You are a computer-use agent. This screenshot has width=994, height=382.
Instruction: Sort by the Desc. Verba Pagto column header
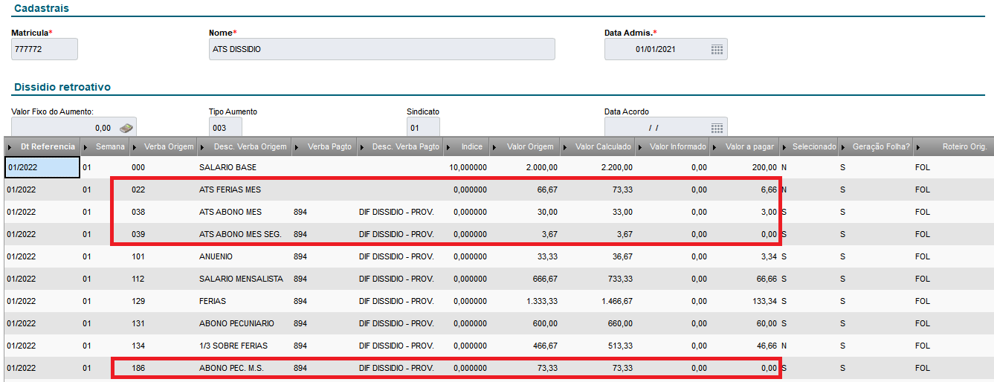(x=399, y=146)
